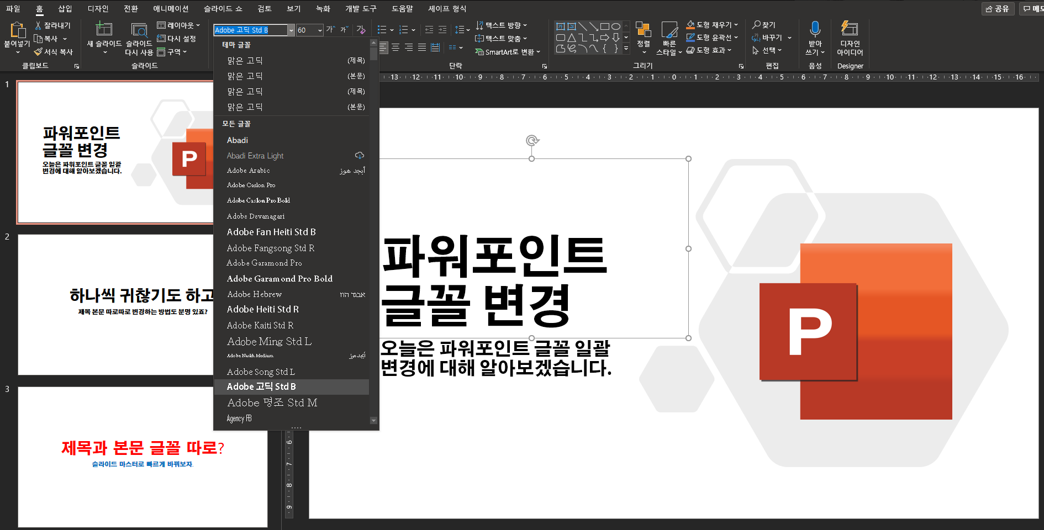This screenshot has height=530, width=1044.
Task: Open the 애니메이션 Animations tab
Action: click(x=171, y=9)
